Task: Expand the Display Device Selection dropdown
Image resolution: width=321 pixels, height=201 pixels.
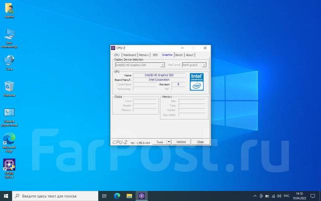Action: pyautogui.click(x=139, y=65)
